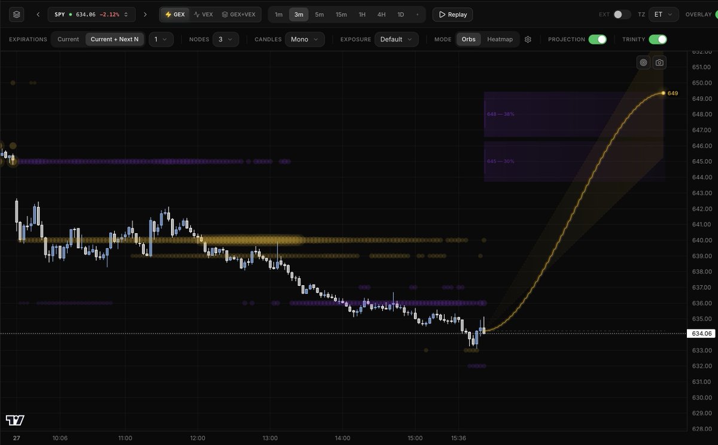The width and height of the screenshot is (718, 445).
Task: Open the Nodes count dropdown
Action: tap(226, 39)
